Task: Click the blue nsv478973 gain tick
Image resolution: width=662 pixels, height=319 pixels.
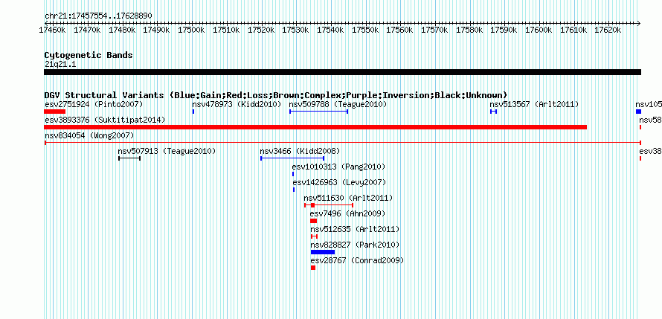Action: point(193,112)
